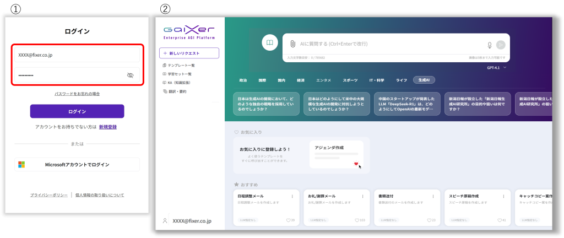Open the book prompt library icon
Screen dimensions: 564x238
point(269,42)
